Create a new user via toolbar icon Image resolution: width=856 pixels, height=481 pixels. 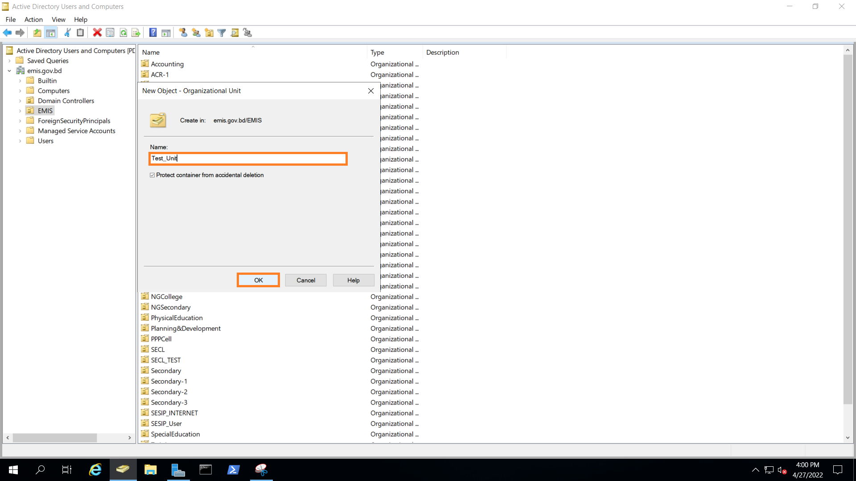click(183, 33)
